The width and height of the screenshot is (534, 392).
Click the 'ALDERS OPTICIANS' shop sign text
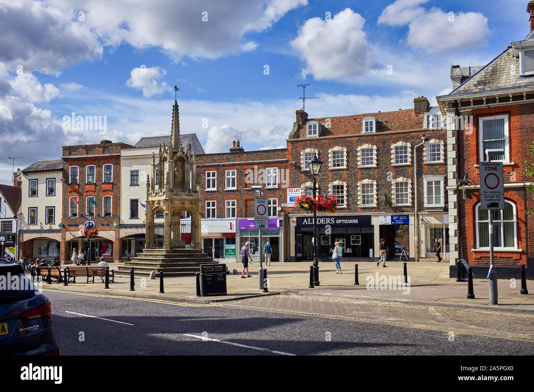point(330,221)
